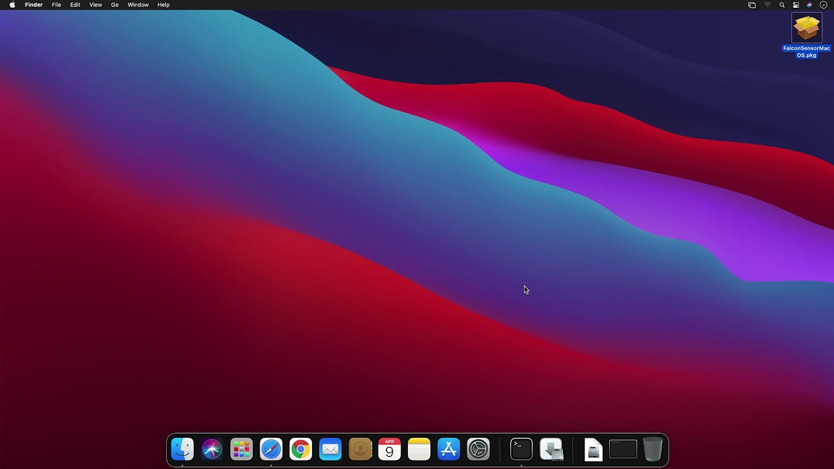Screen dimensions: 834x469
Task: Open Spotlight search magnifier
Action: coord(782,5)
